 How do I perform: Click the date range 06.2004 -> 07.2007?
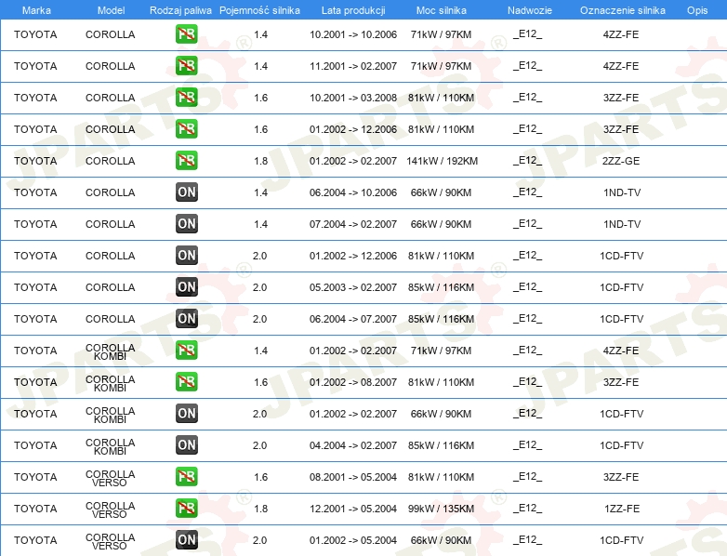click(x=353, y=319)
